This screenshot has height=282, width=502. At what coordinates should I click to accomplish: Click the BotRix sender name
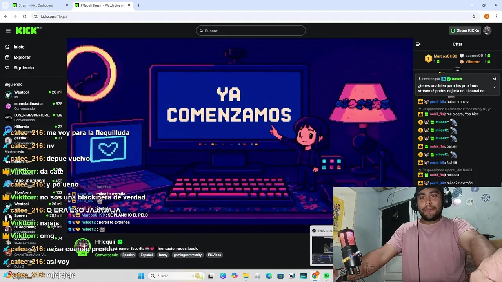(x=457, y=79)
